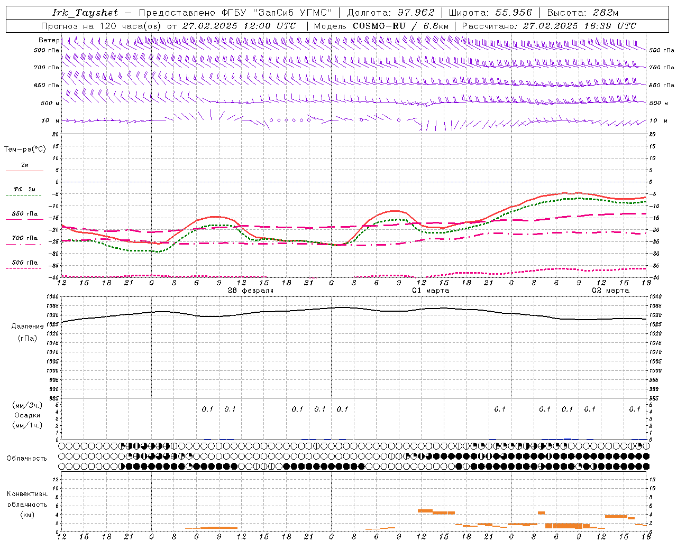Select the forecast start time '27.02.2025 12:00 UTC'

click(239, 26)
